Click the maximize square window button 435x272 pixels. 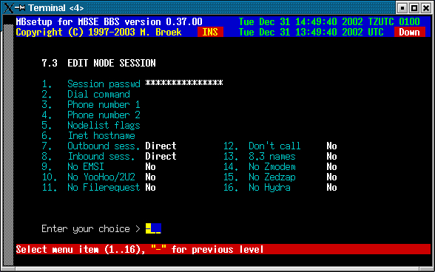click(x=414, y=8)
